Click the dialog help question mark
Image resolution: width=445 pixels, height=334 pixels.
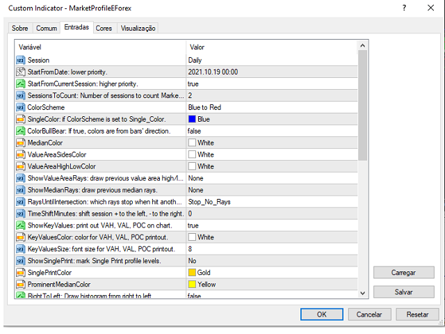(x=404, y=8)
